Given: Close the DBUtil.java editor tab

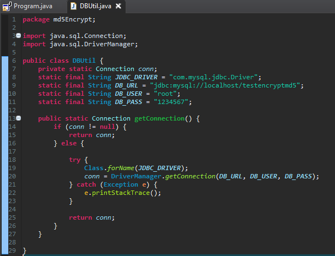Looking at the screenshot, I should 118,6.
